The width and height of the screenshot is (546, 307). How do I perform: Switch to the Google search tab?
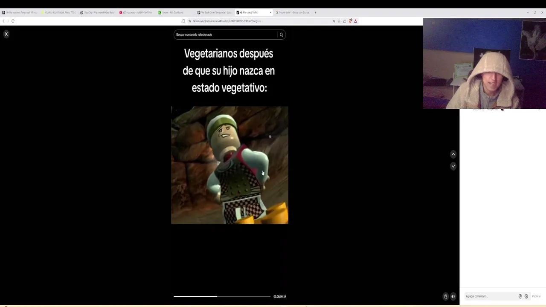pyautogui.click(x=293, y=12)
